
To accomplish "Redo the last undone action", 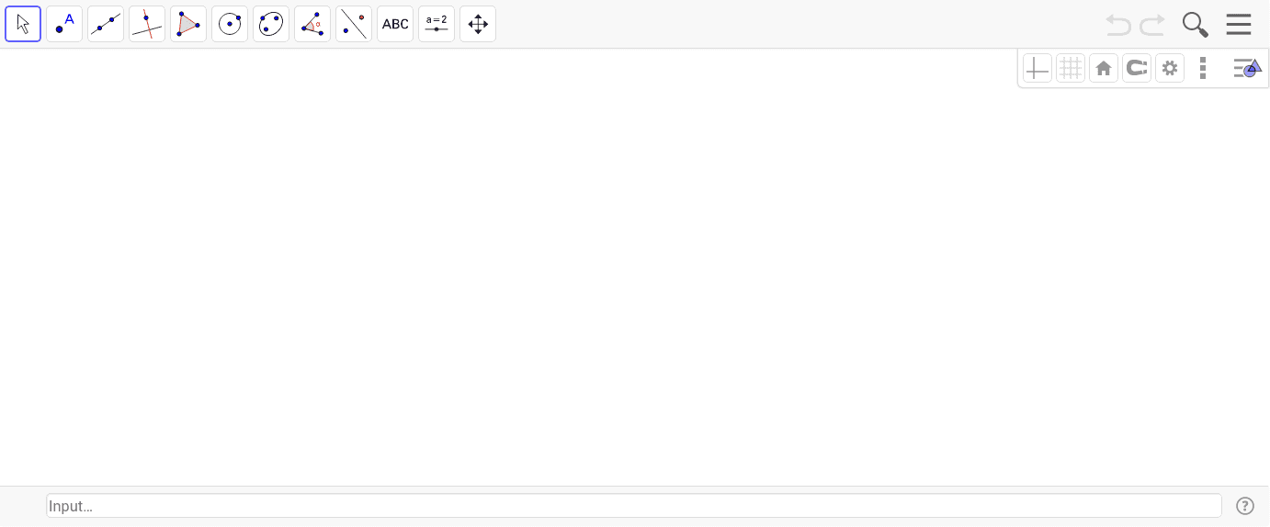I will (x=1152, y=25).
